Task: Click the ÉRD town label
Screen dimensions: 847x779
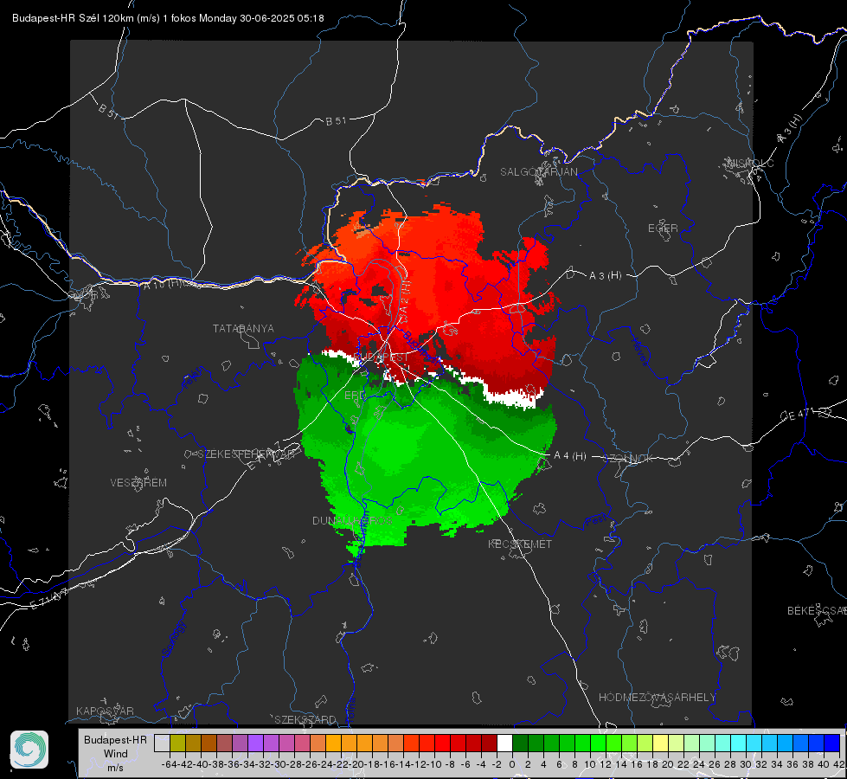Action: 354,396
